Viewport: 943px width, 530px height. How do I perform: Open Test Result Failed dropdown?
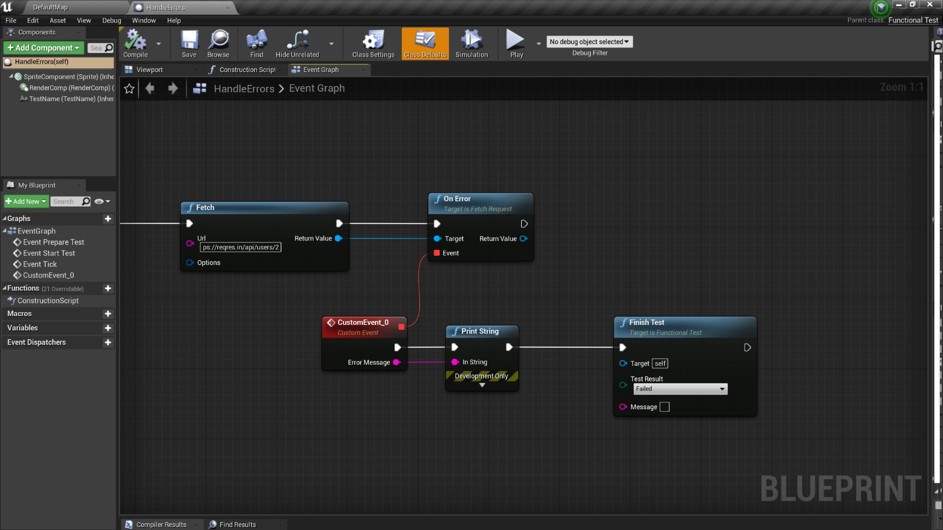pos(680,389)
